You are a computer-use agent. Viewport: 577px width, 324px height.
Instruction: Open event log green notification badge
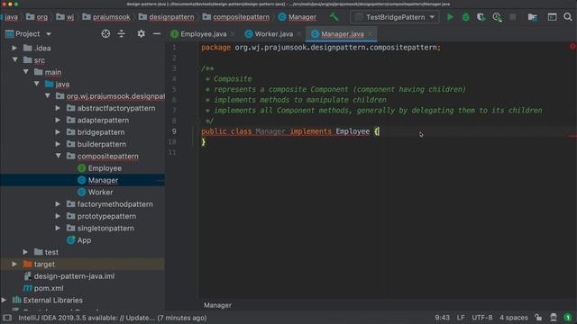(568, 318)
